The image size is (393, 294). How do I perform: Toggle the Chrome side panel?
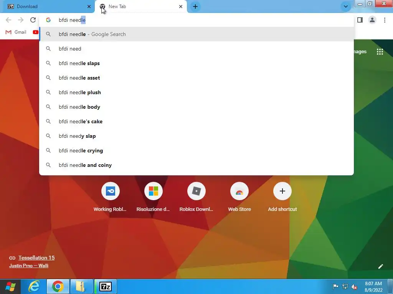tap(360, 20)
